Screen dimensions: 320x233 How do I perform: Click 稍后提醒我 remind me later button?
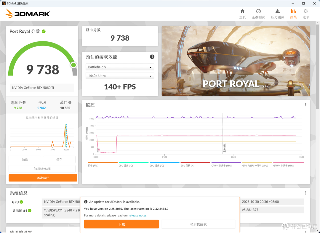pyautogui.click(x=198, y=224)
